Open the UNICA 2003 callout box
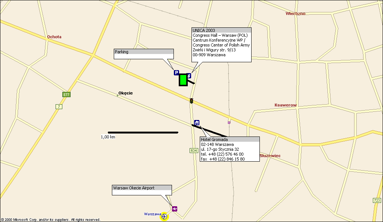The width and height of the screenshot is (383, 222). point(221,45)
